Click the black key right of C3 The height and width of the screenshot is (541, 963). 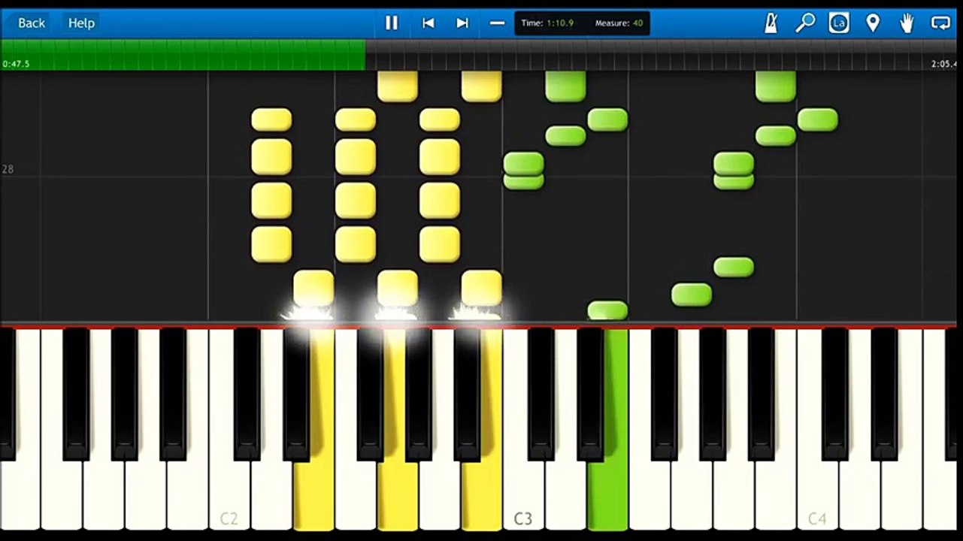pyautogui.click(x=541, y=394)
